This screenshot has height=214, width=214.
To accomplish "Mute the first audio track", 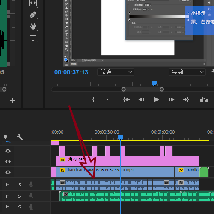I will 8,185.
